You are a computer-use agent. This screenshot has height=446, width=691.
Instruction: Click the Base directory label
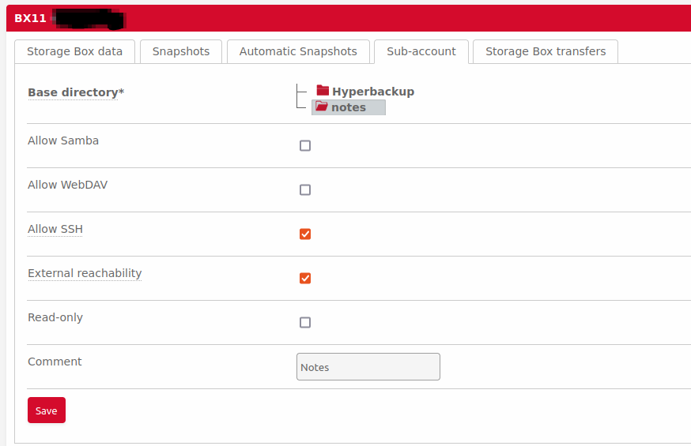tap(76, 92)
